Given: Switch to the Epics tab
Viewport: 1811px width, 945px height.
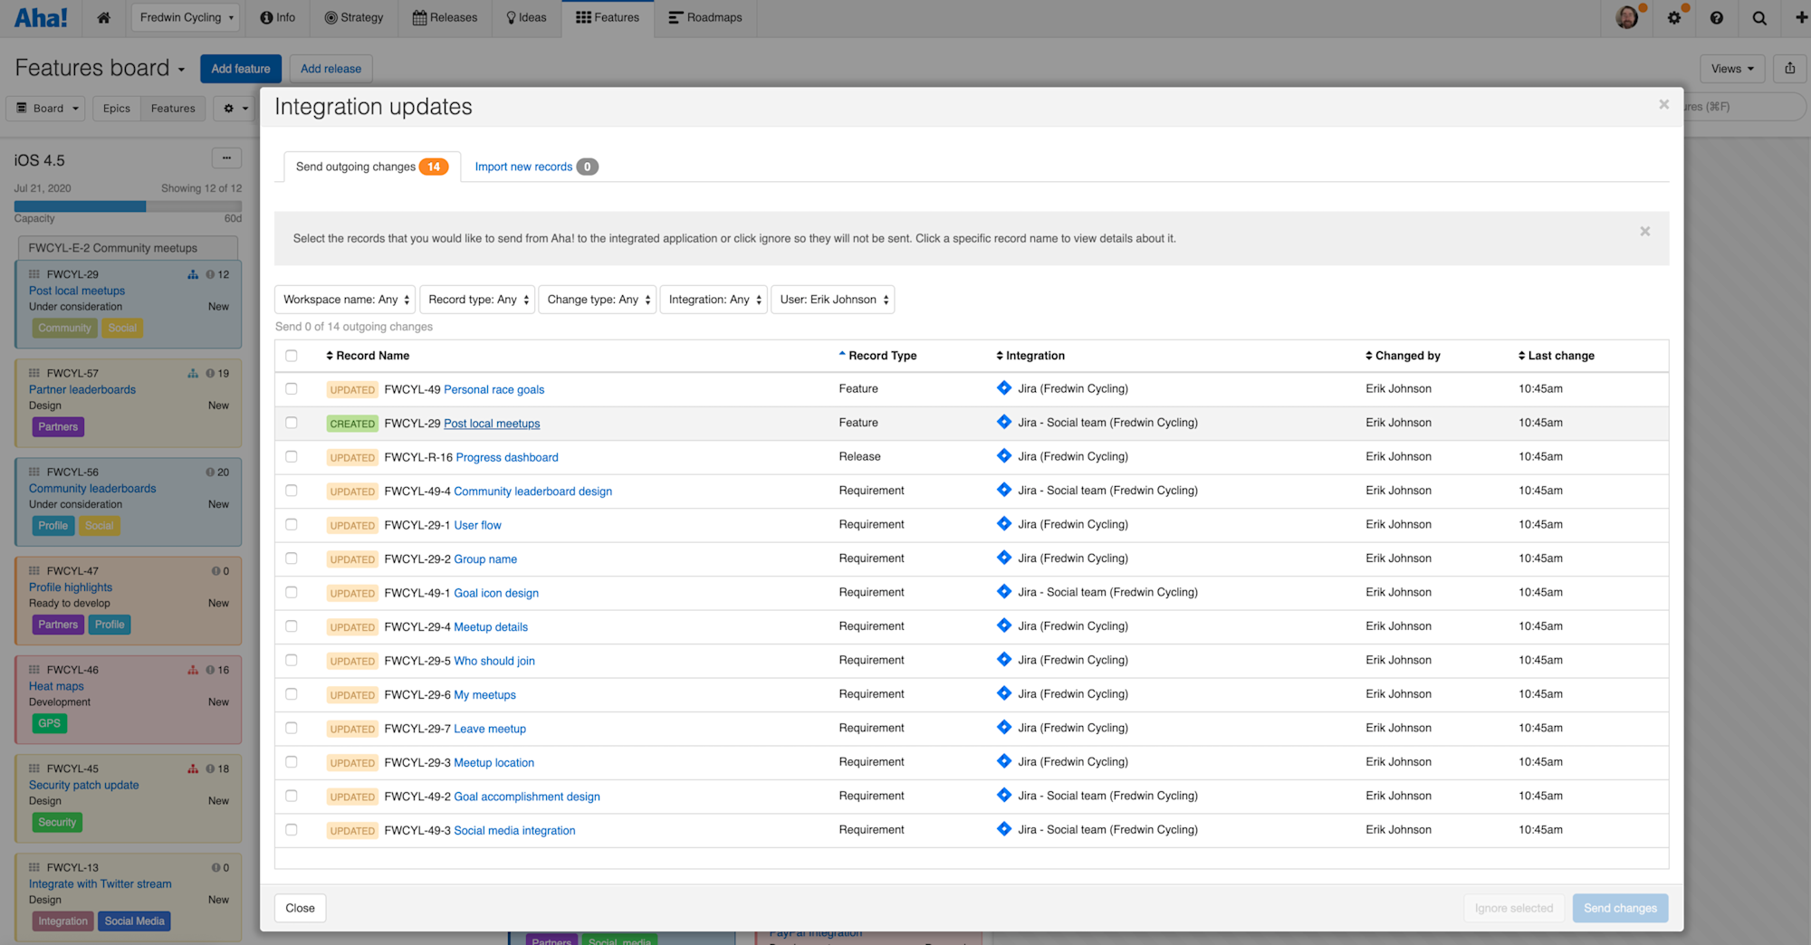Looking at the screenshot, I should [116, 108].
